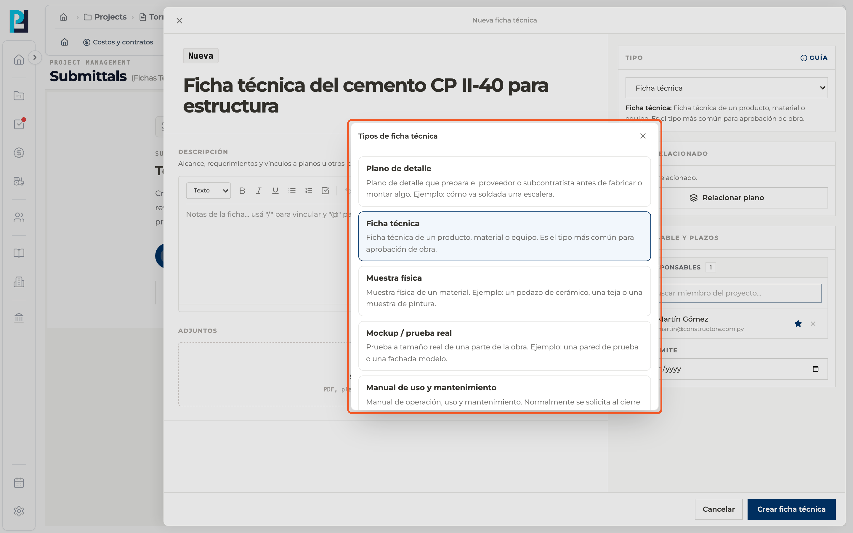Close the Tipos de ficha técnica popup
The width and height of the screenshot is (853, 533).
(x=643, y=136)
